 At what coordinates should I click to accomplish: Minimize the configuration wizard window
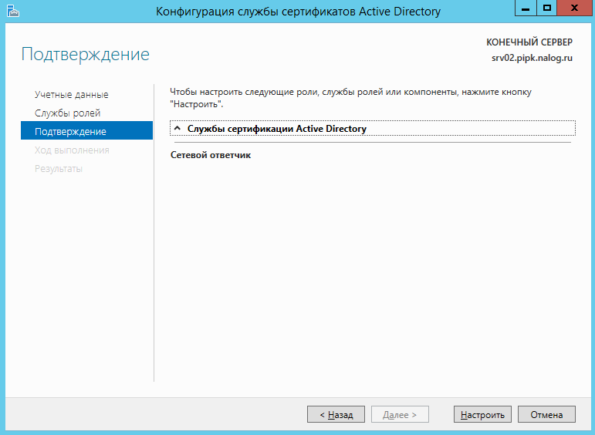[526, 8]
